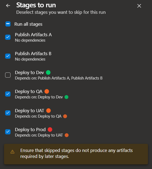Click orange dot after Depends on: Deploy to UAT

tap(67, 135)
